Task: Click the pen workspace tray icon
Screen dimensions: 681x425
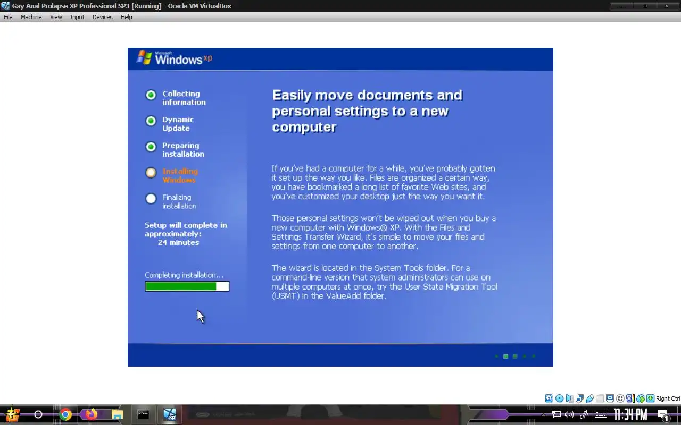Action: point(584,414)
